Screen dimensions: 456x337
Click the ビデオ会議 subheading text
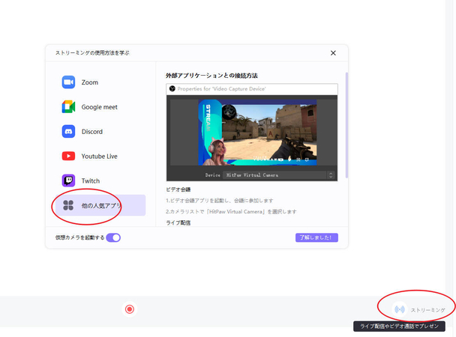tap(178, 189)
